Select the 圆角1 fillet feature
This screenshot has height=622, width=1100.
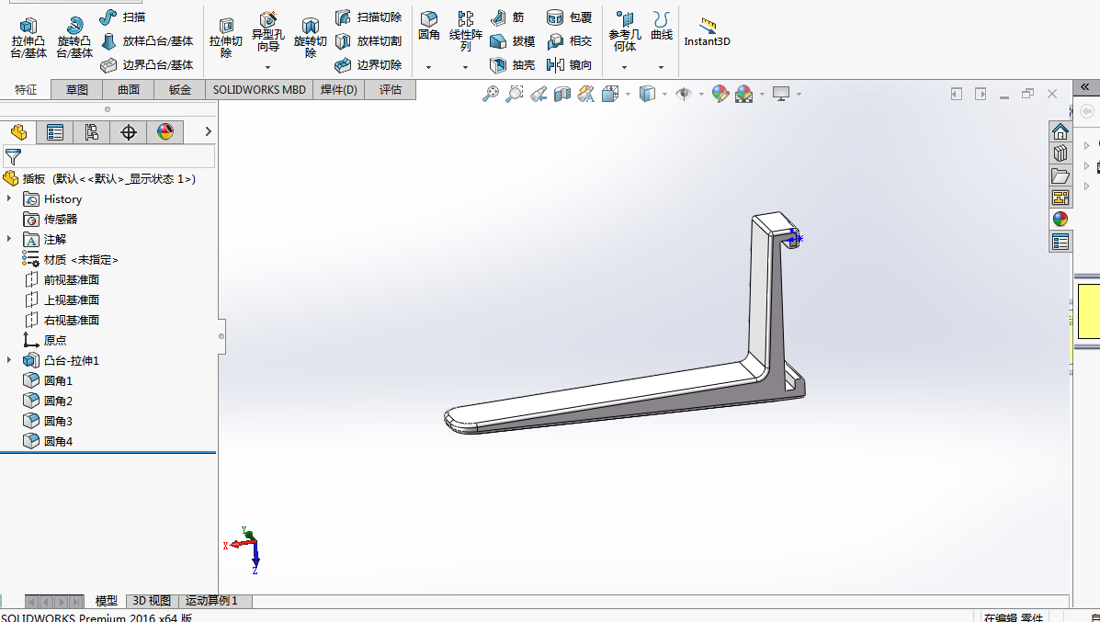(x=48, y=380)
